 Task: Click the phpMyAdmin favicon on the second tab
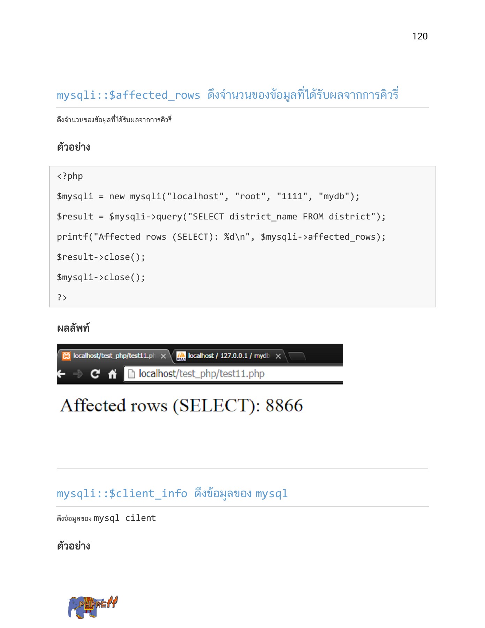[x=181, y=356]
